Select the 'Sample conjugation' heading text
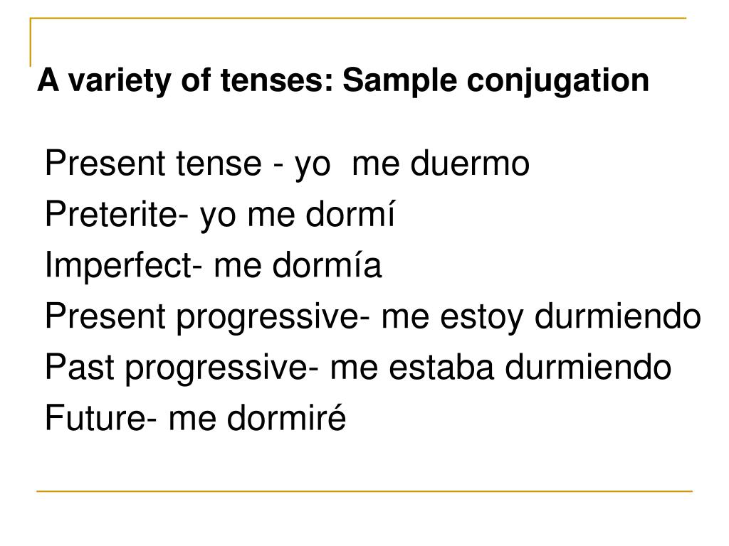729x546 pixels. (x=495, y=82)
